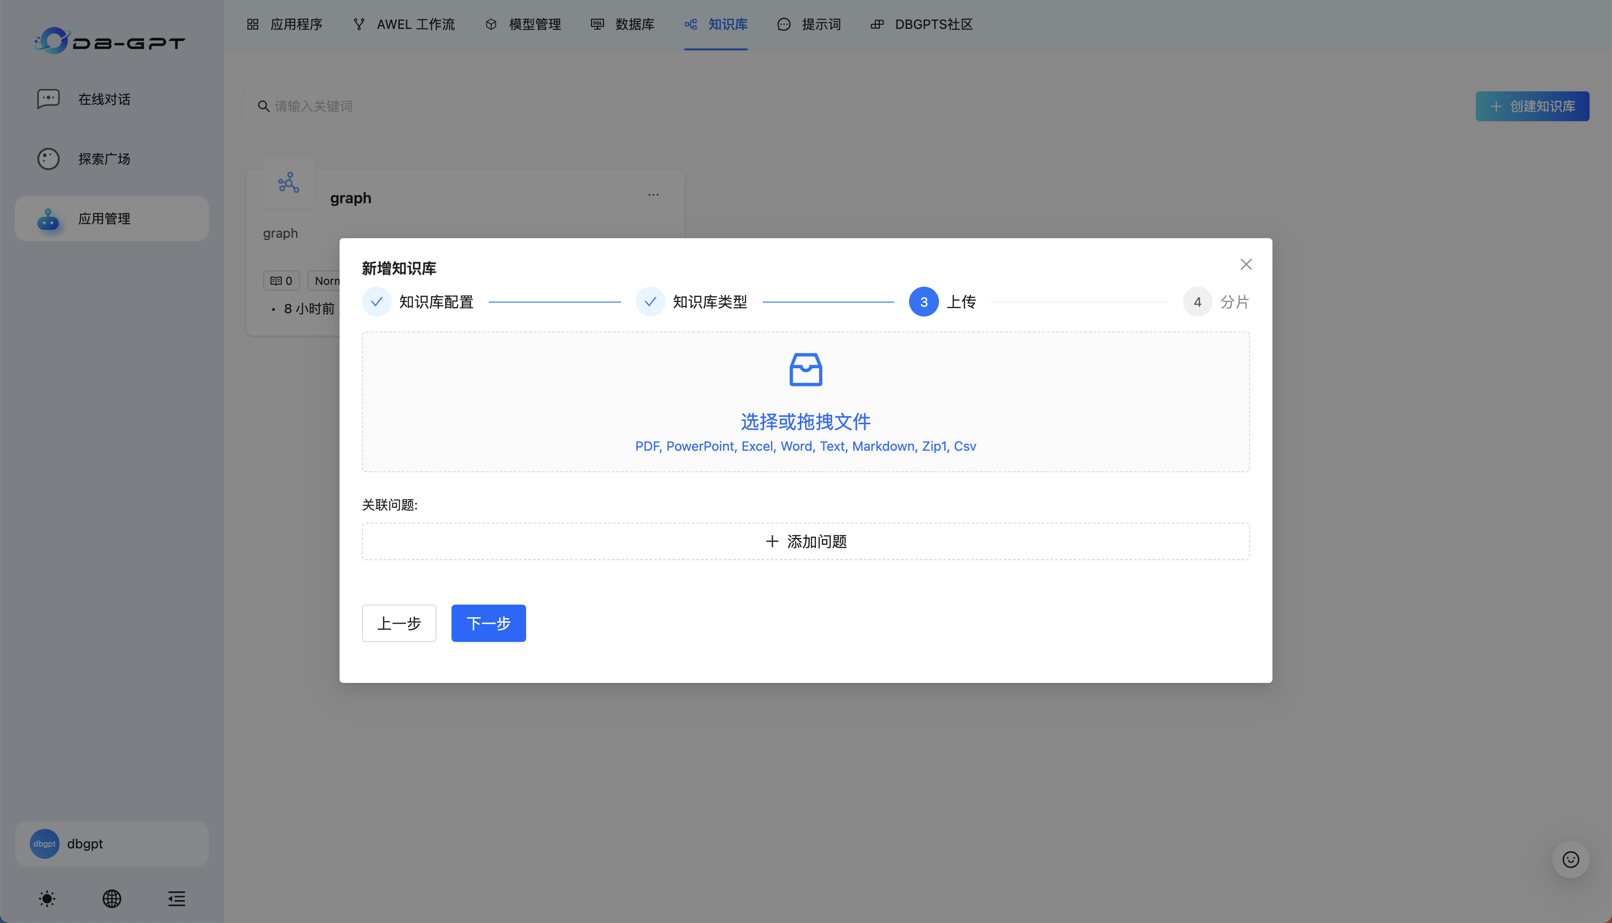The width and height of the screenshot is (1612, 923).
Task: Collapse the sidebar with the collapse icon
Action: tap(176, 898)
